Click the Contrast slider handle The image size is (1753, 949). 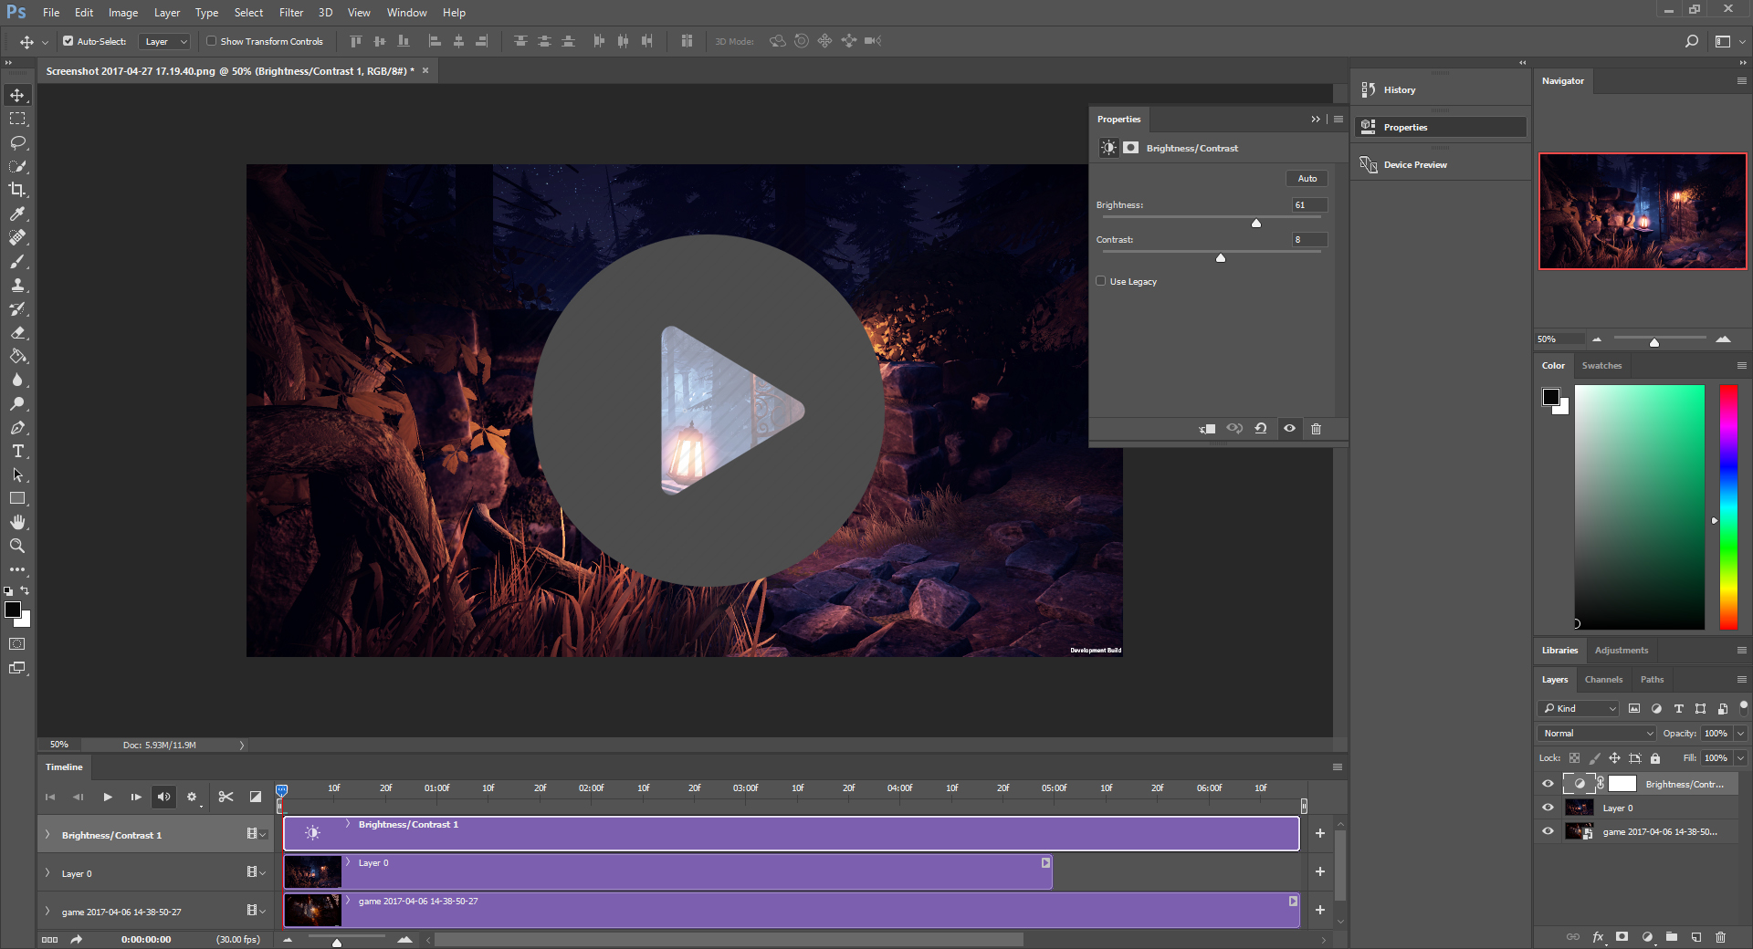(1221, 257)
